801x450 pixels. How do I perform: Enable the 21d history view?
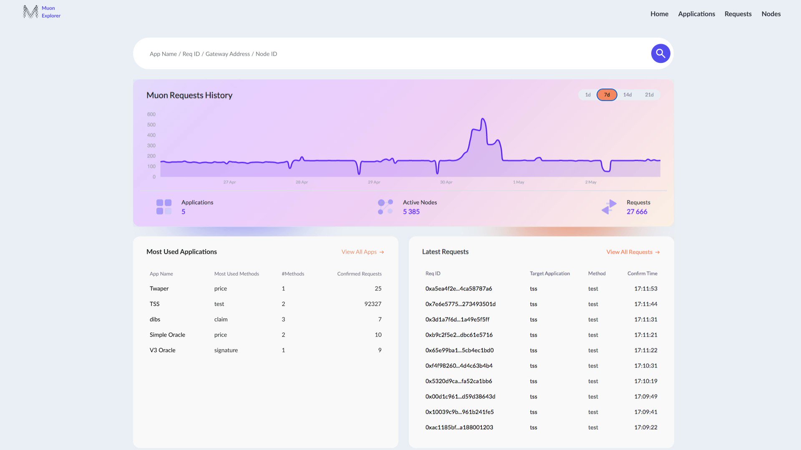coord(649,95)
